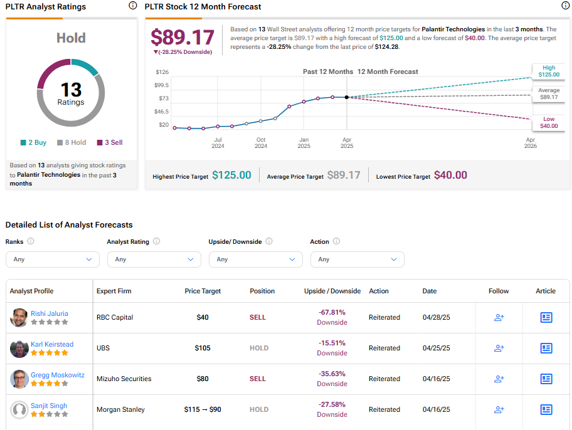Click the Lowest Price Target $40.00 value
Image resolution: width=572 pixels, height=430 pixels.
pos(450,175)
